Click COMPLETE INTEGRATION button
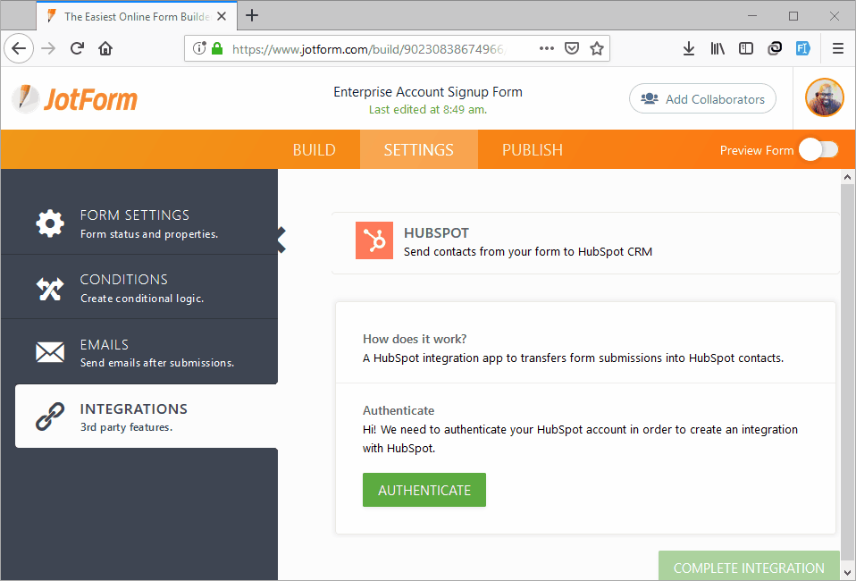This screenshot has height=581, width=856. [749, 567]
